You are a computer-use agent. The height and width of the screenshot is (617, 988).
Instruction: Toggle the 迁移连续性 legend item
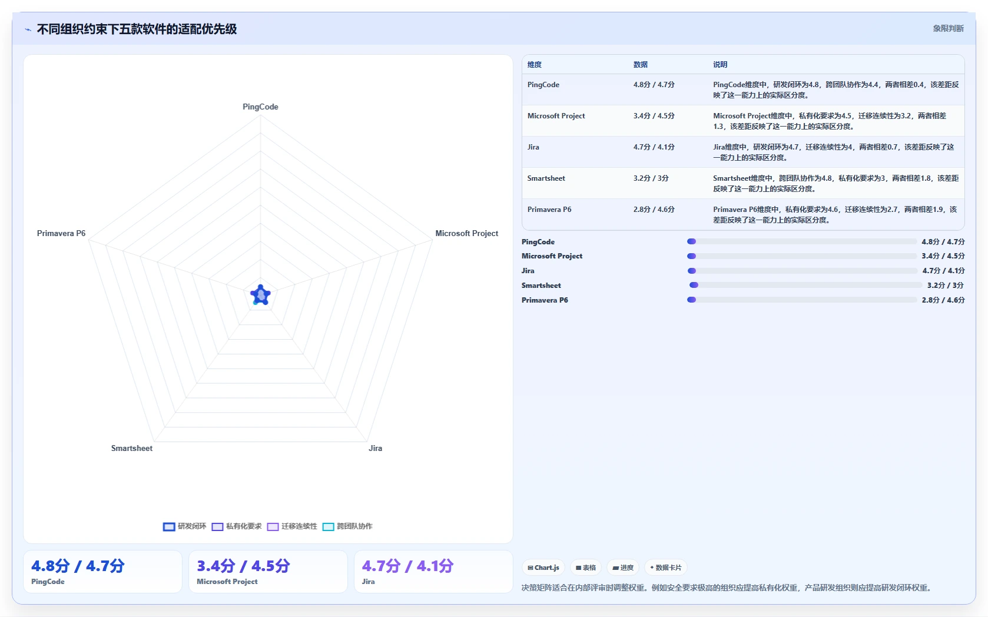[x=292, y=526]
